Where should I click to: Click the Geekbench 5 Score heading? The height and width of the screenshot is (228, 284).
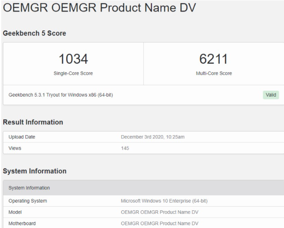pyautogui.click(x=34, y=33)
